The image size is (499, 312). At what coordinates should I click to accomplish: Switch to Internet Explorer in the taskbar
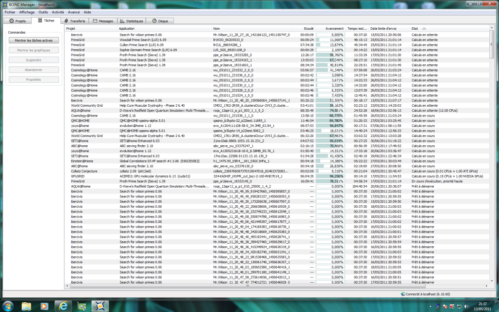click(x=63, y=306)
